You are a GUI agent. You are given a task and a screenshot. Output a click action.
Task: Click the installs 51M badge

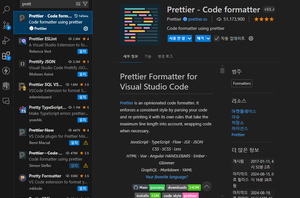tap(148, 195)
